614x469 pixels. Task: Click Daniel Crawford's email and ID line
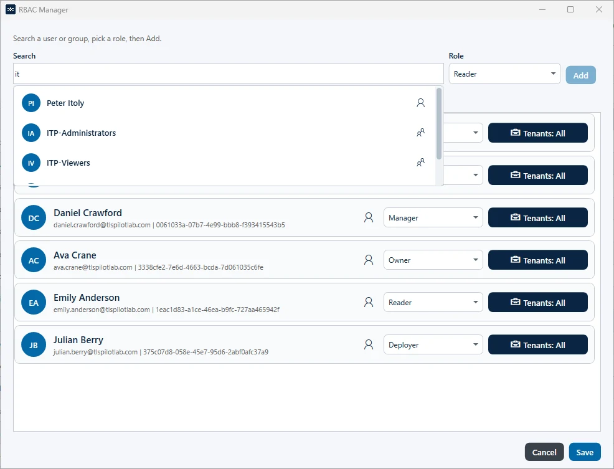coord(169,225)
